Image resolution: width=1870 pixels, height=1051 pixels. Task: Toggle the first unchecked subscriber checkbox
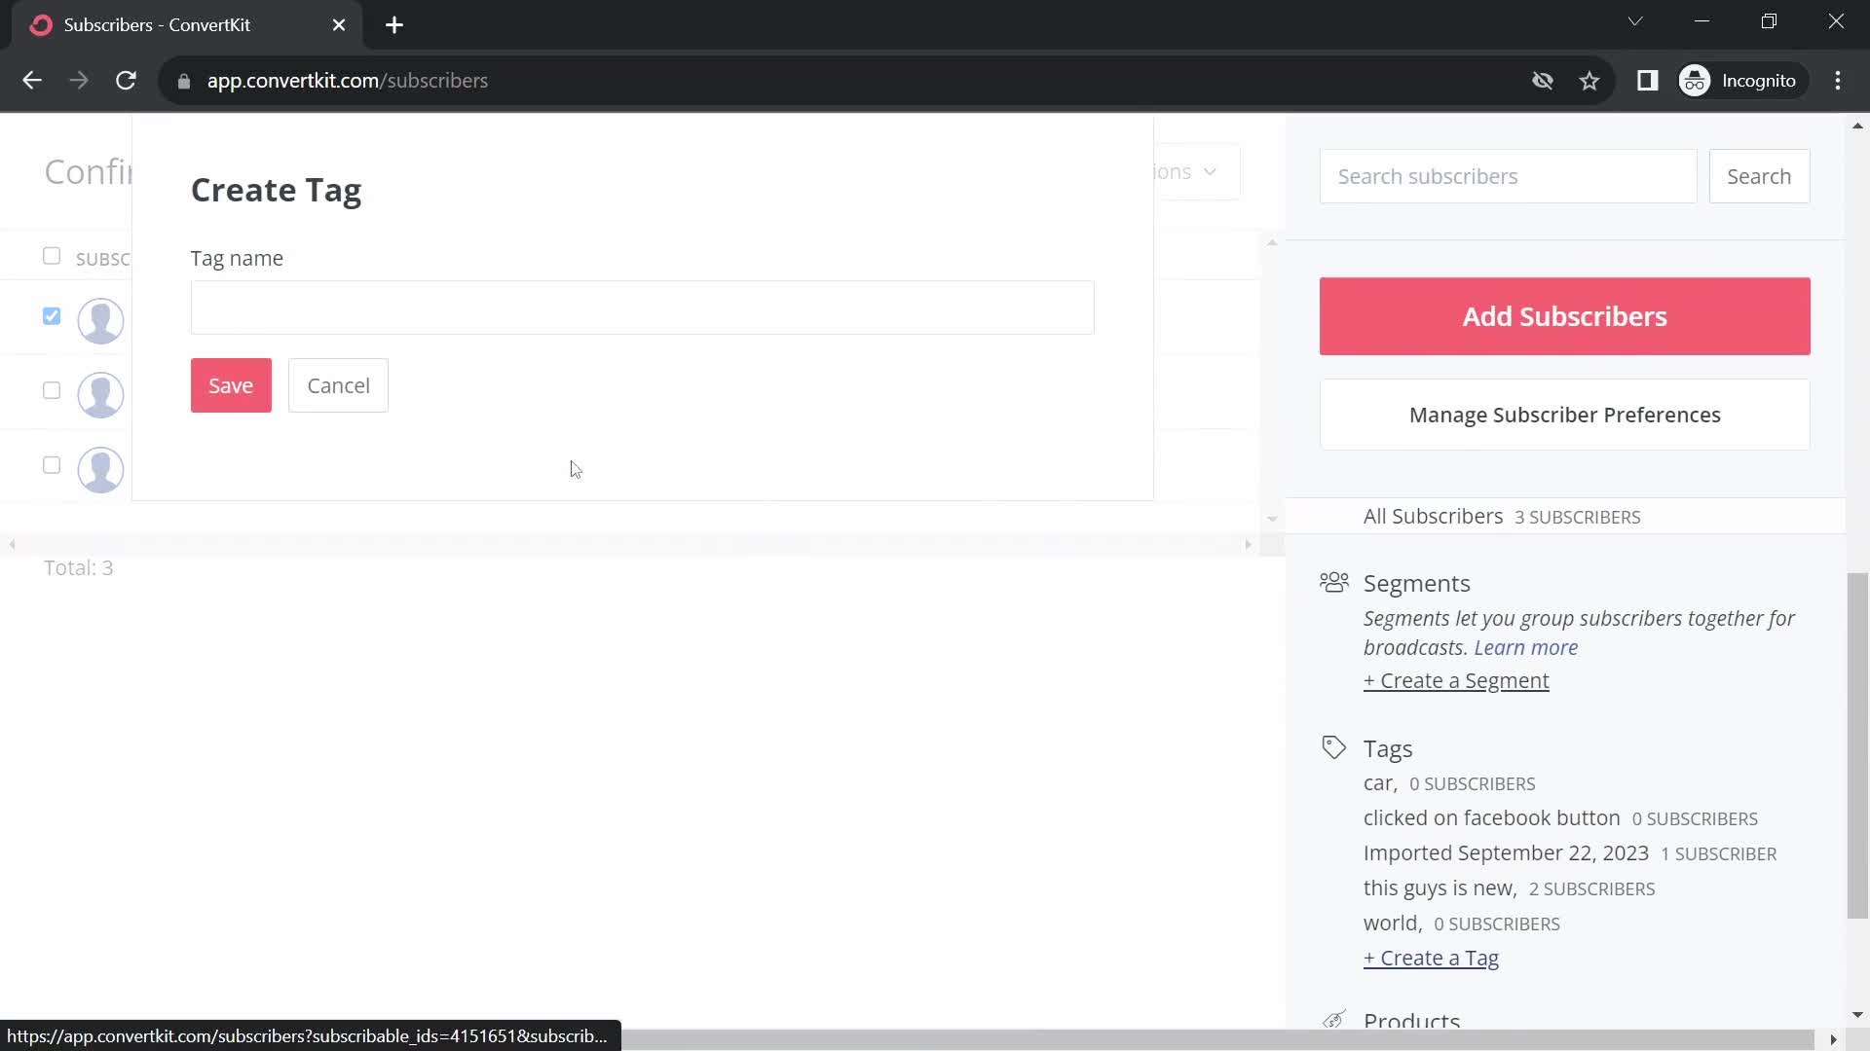pos(52,391)
